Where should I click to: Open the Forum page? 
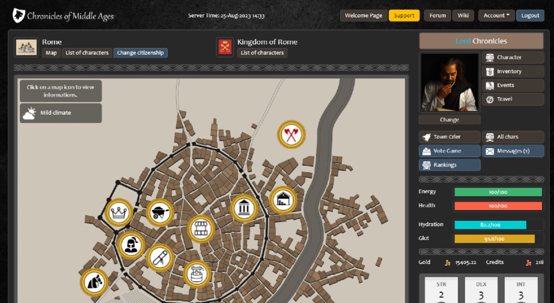click(x=437, y=16)
